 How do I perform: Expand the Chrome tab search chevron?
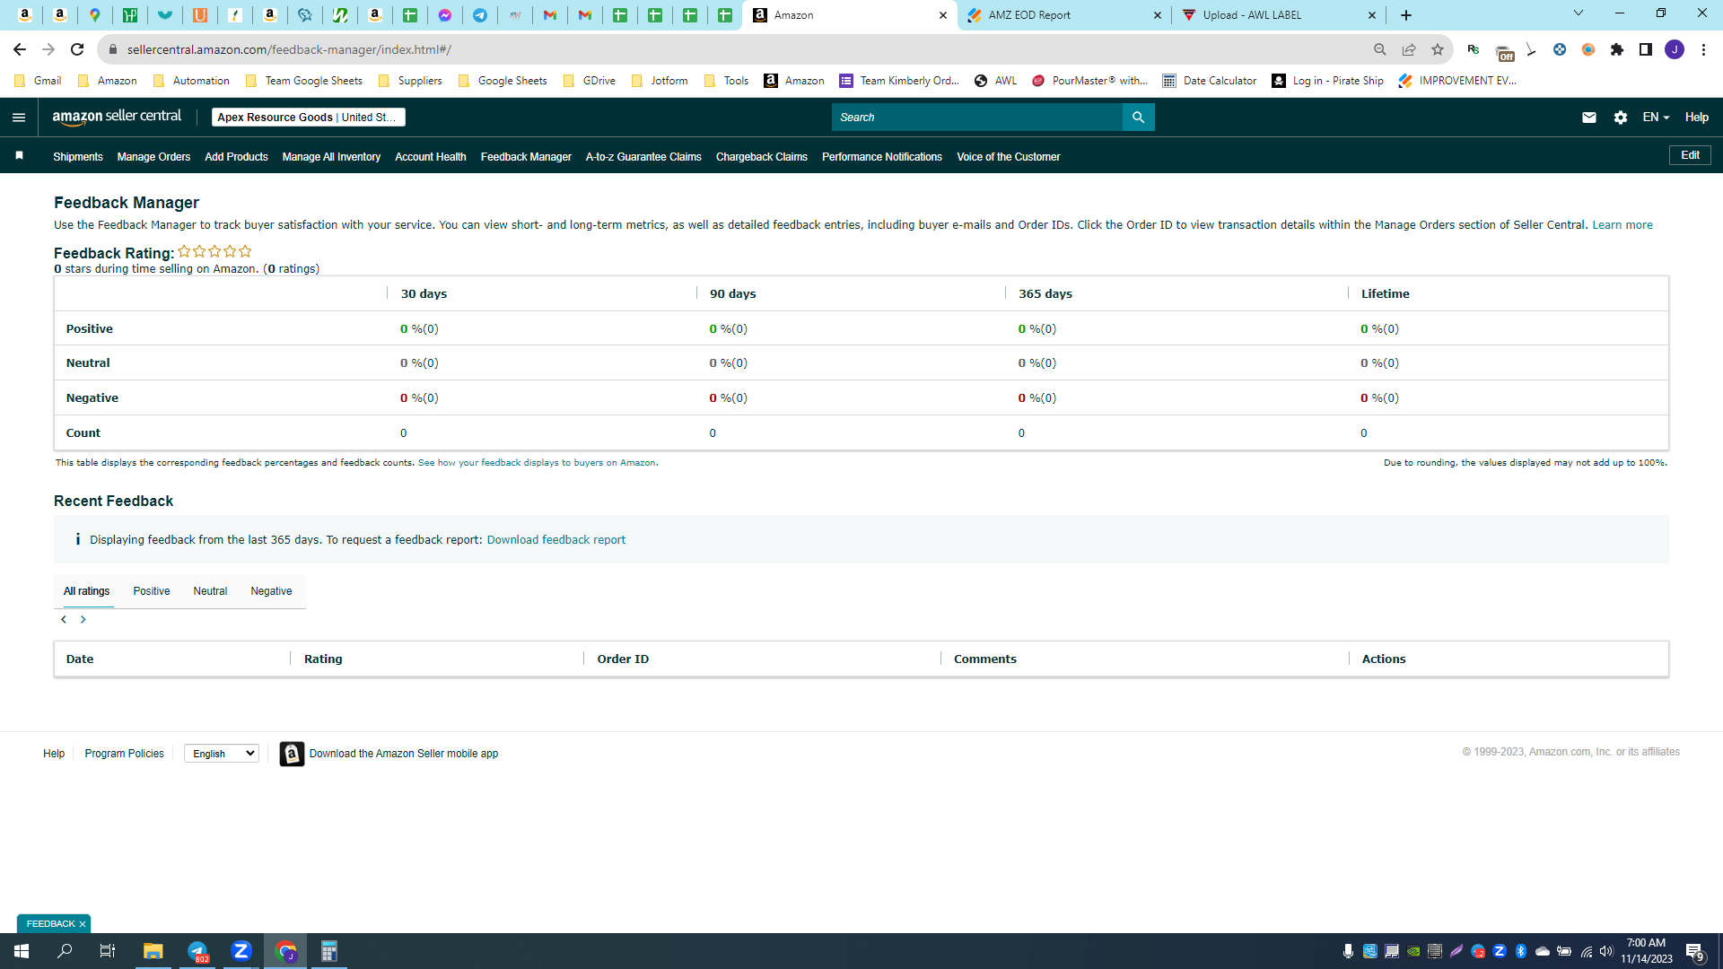1579,13
